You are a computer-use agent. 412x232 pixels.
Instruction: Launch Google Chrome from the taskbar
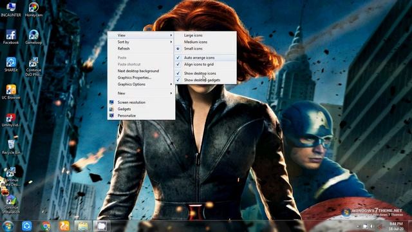point(46,226)
